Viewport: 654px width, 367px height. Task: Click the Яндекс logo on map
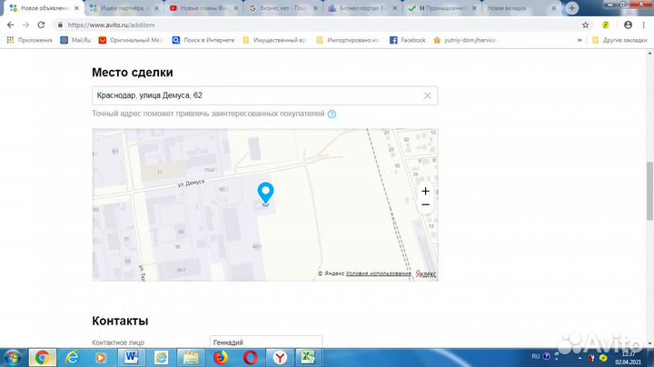[x=426, y=273]
